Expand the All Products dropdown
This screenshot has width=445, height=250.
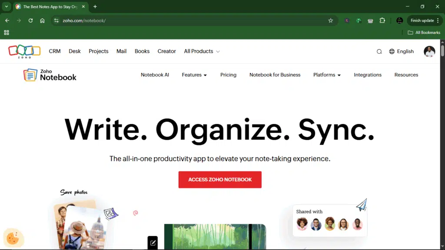pos(202,51)
